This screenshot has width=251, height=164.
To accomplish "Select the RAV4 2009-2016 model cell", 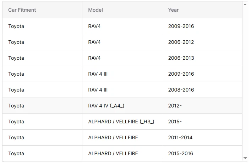I will point(94,26).
